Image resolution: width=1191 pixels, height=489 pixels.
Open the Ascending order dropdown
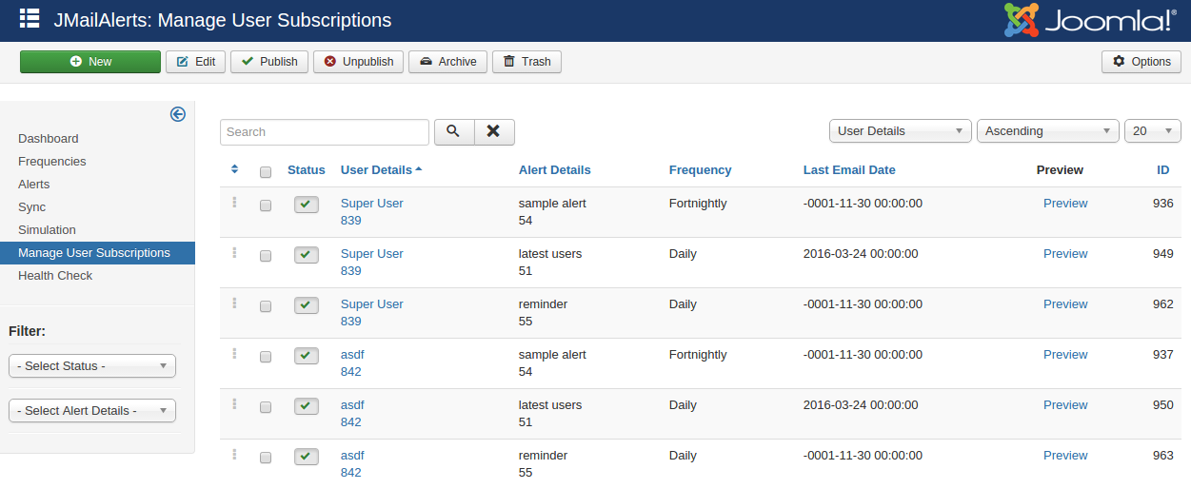(x=1048, y=131)
